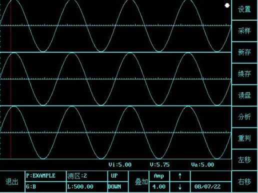The width and height of the screenshot is (258, 193).
Task: Click the up arrow amplitude button
Action: [180, 176]
